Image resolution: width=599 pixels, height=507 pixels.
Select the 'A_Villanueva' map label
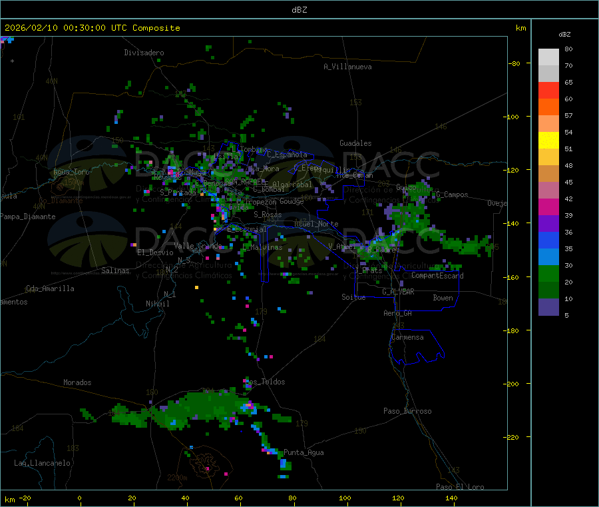tap(347, 67)
